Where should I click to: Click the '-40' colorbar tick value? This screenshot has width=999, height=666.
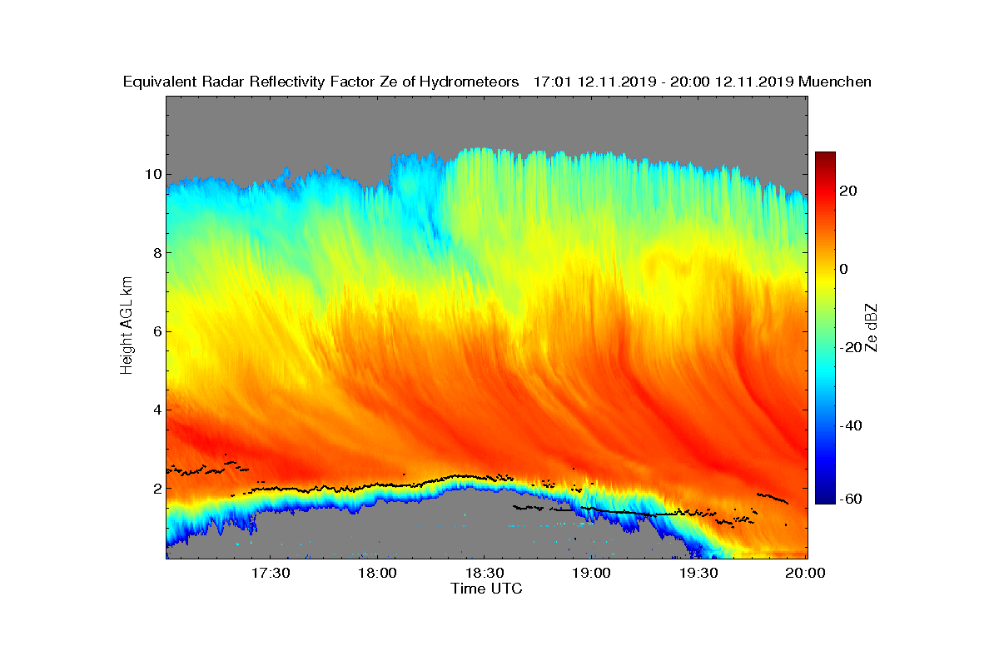pyautogui.click(x=852, y=425)
